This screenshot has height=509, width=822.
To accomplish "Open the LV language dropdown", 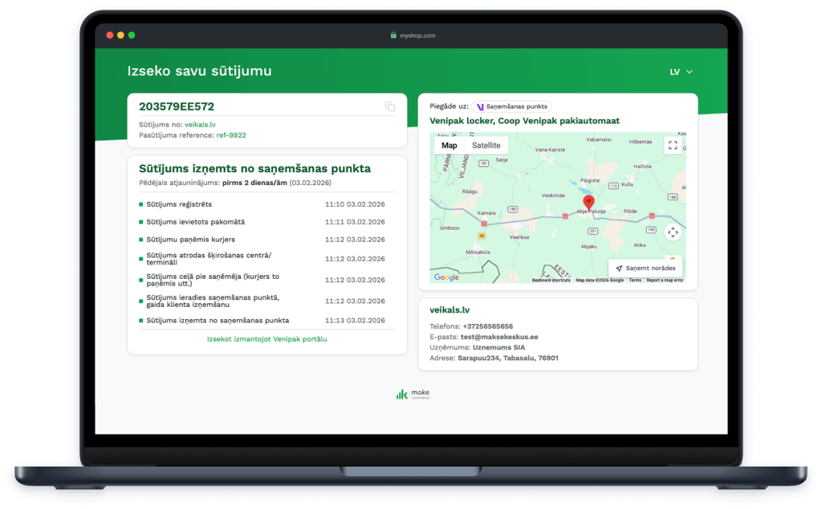I will 681,72.
